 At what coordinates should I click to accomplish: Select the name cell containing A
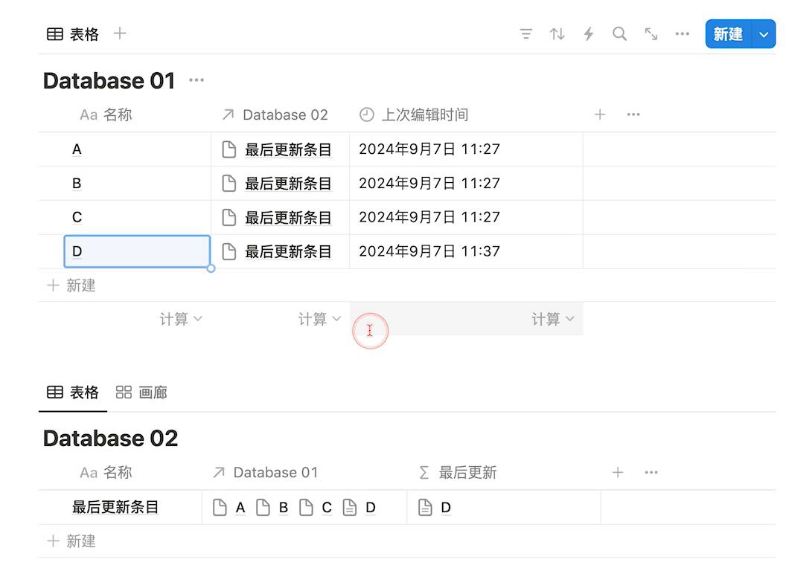point(137,149)
